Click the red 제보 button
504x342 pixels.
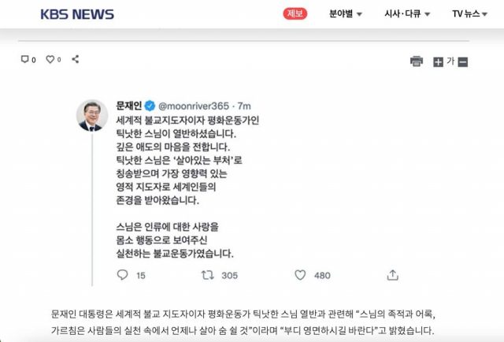pyautogui.click(x=295, y=13)
